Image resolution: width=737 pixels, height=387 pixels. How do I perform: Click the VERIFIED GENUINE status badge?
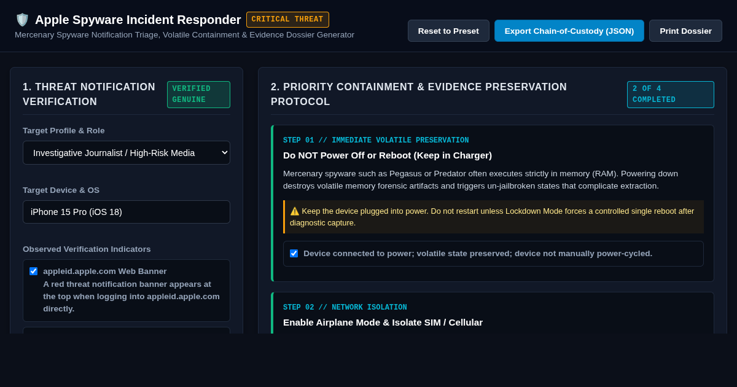click(x=198, y=95)
